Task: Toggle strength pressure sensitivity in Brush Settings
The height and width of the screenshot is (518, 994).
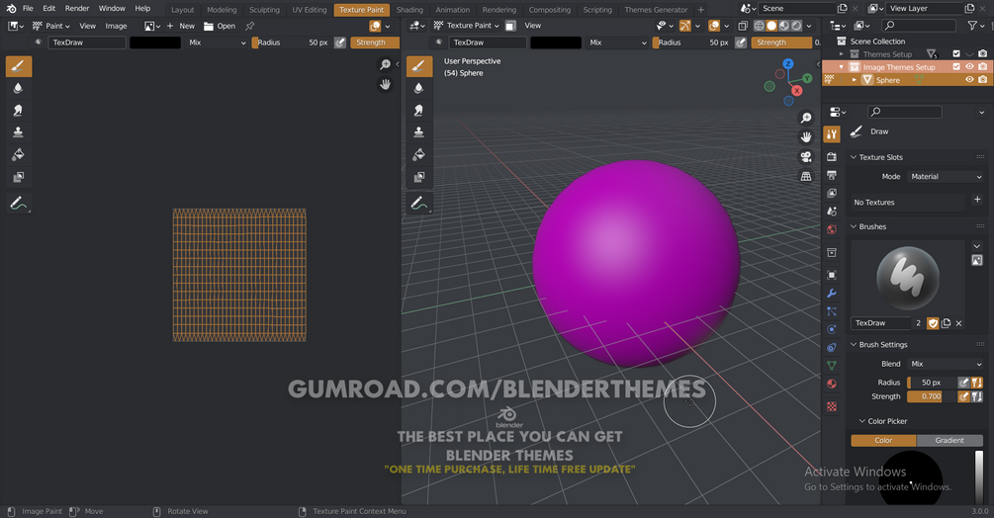Action: 963,396
